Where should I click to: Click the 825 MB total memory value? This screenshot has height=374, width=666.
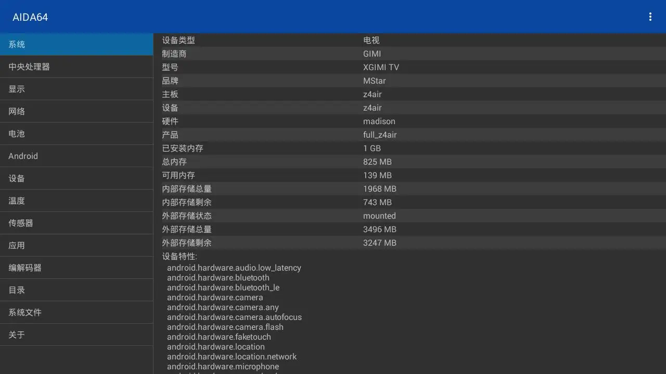tap(377, 162)
